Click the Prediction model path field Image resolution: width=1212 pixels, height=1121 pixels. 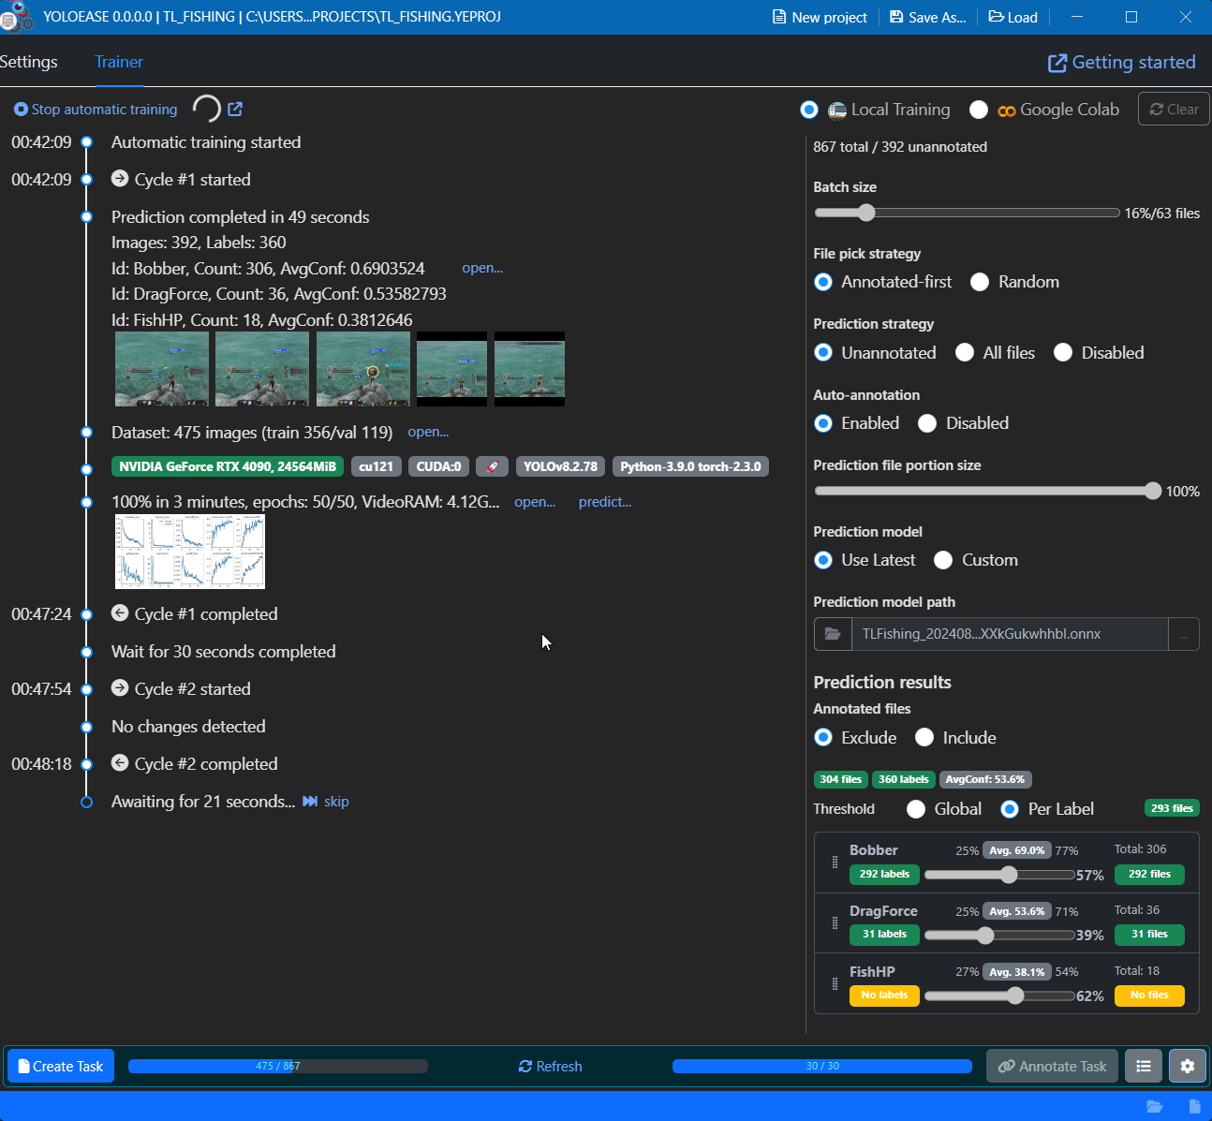click(1010, 634)
